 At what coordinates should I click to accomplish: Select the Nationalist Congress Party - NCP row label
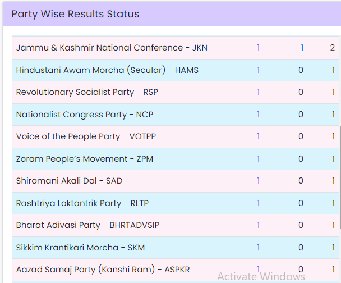85,115
